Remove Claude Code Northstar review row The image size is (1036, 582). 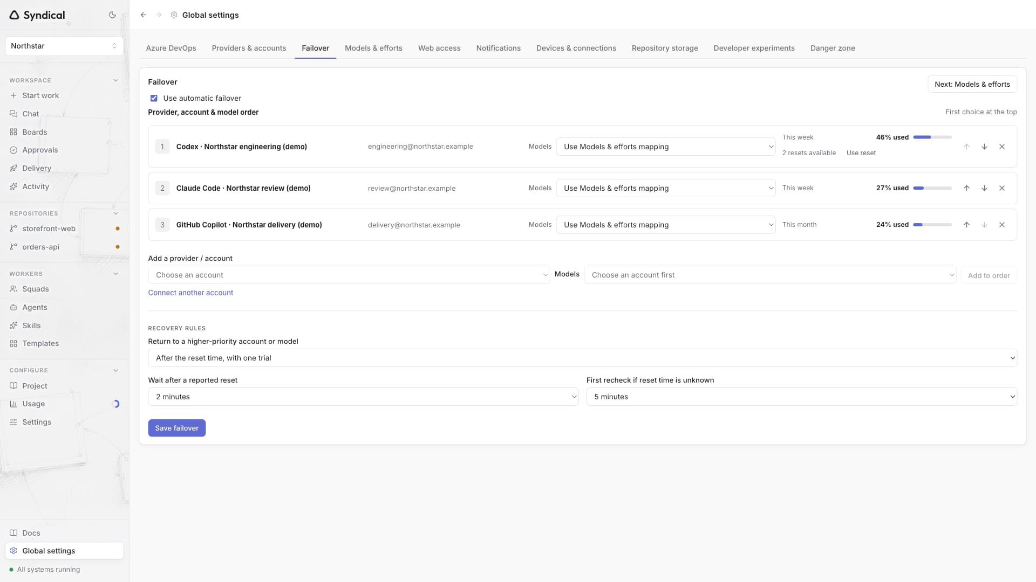(x=1002, y=188)
